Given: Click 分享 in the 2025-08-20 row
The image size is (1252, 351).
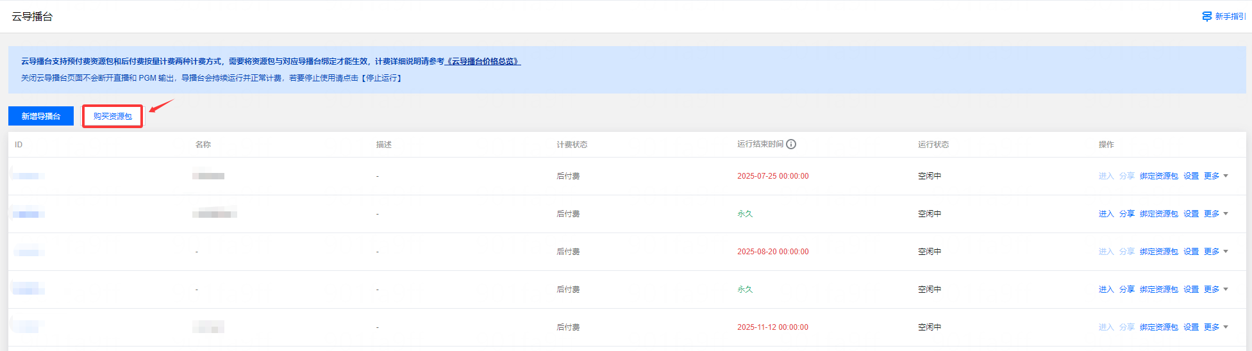Looking at the screenshot, I should coord(1127,252).
